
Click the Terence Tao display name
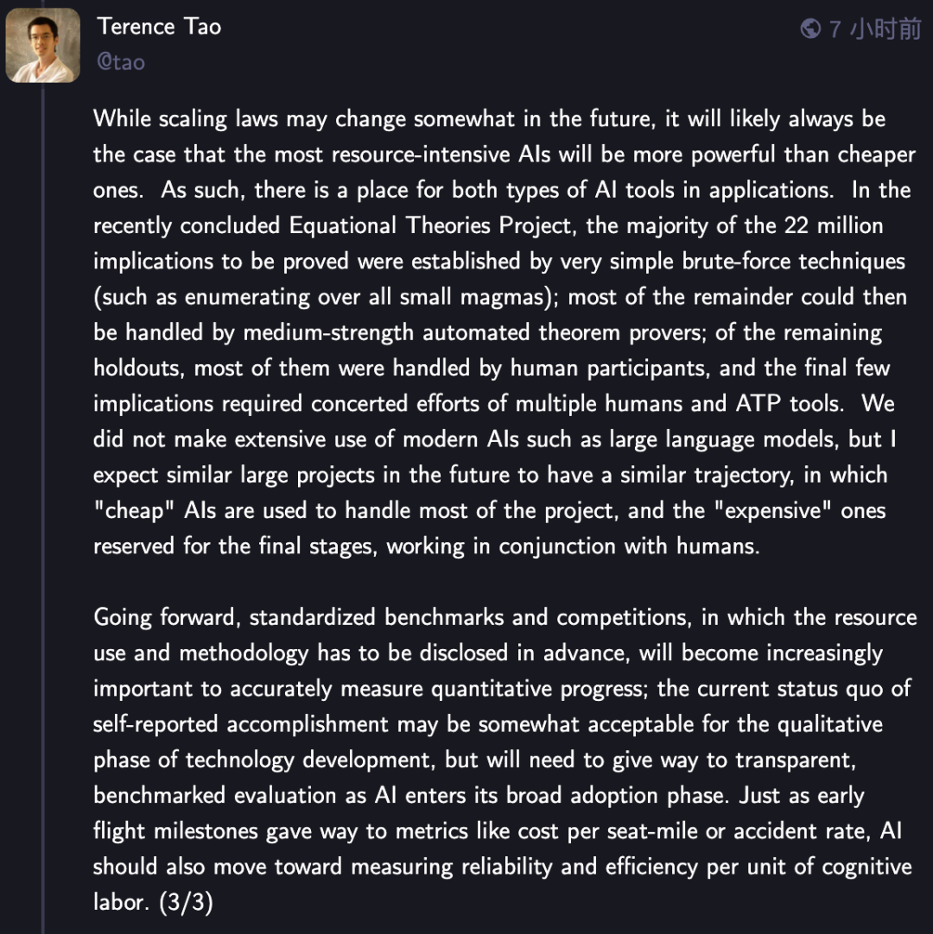[x=159, y=27]
